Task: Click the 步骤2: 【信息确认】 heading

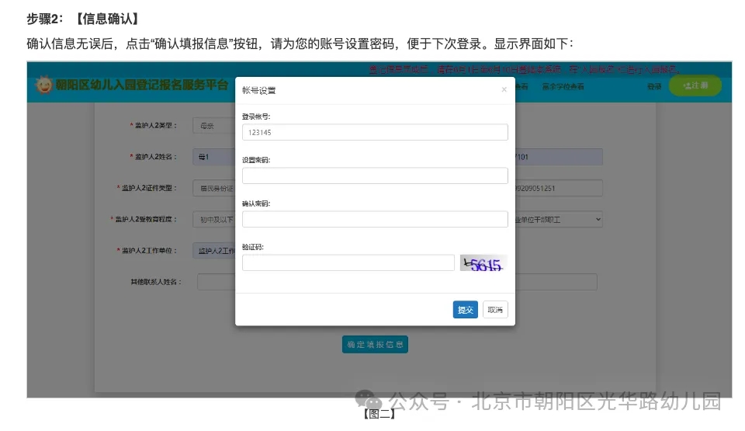Action: (x=83, y=19)
